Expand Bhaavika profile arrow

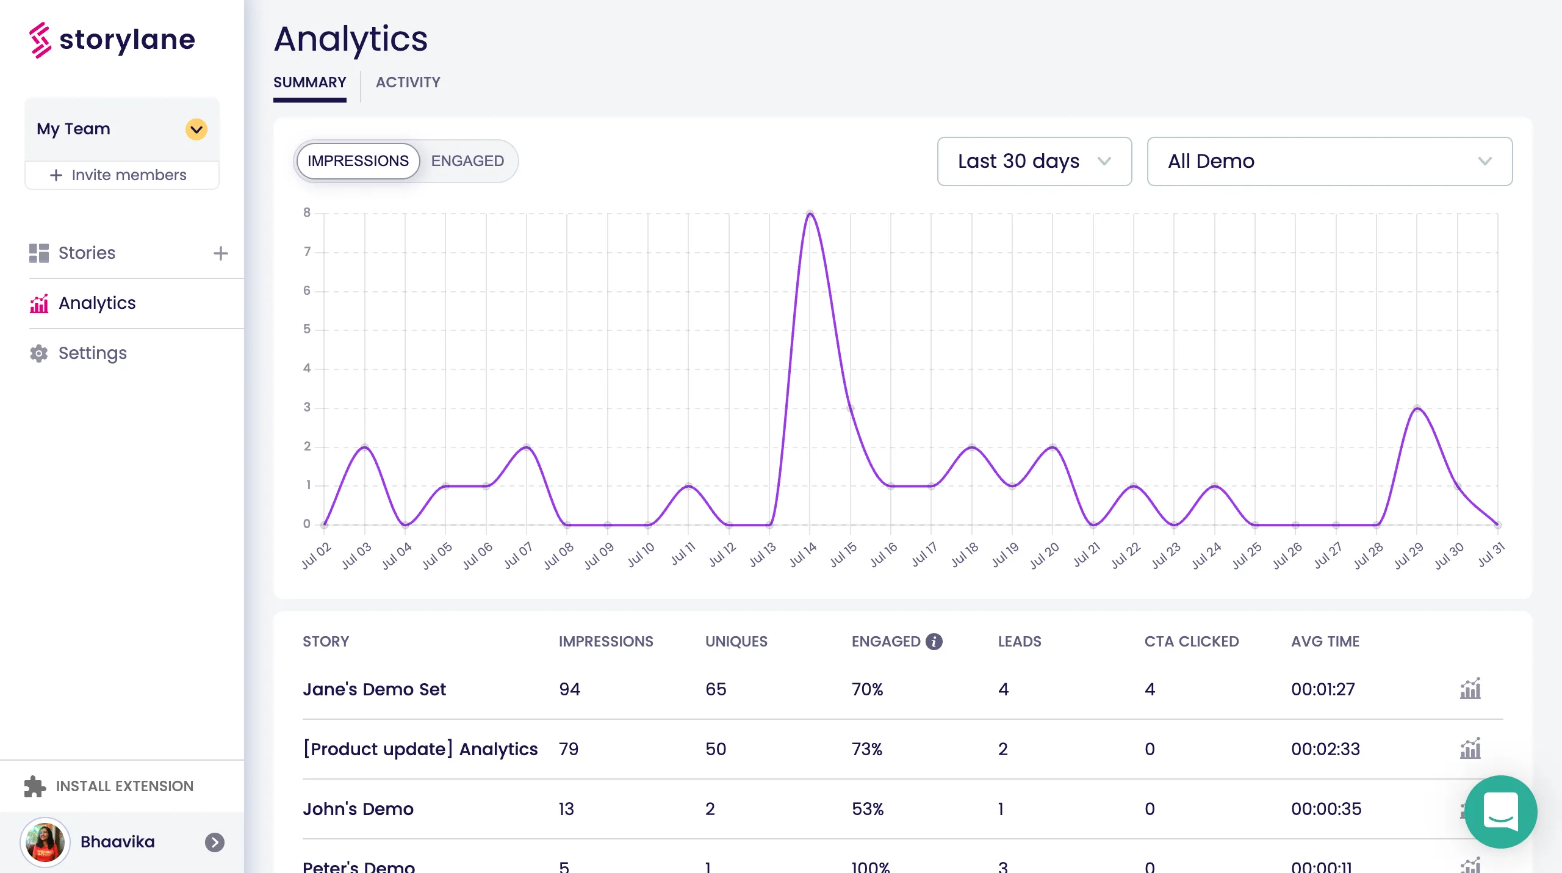tap(214, 842)
